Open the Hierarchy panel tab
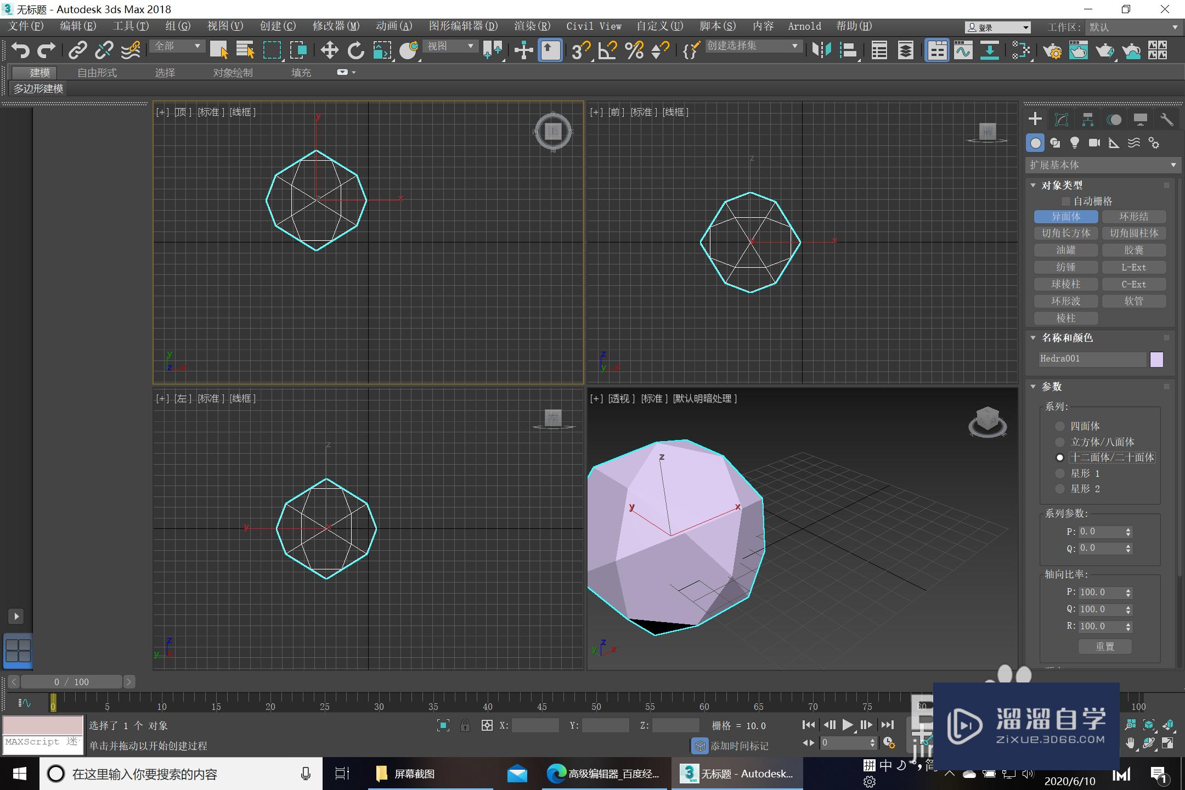This screenshot has width=1185, height=790. click(1088, 120)
